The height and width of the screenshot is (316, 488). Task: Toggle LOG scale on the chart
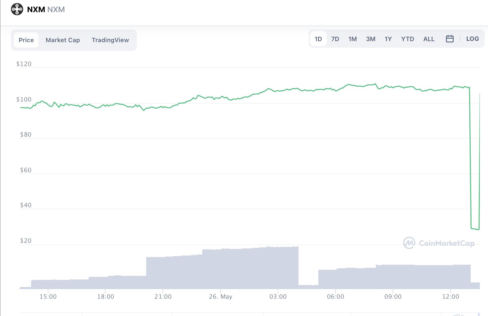pos(472,39)
